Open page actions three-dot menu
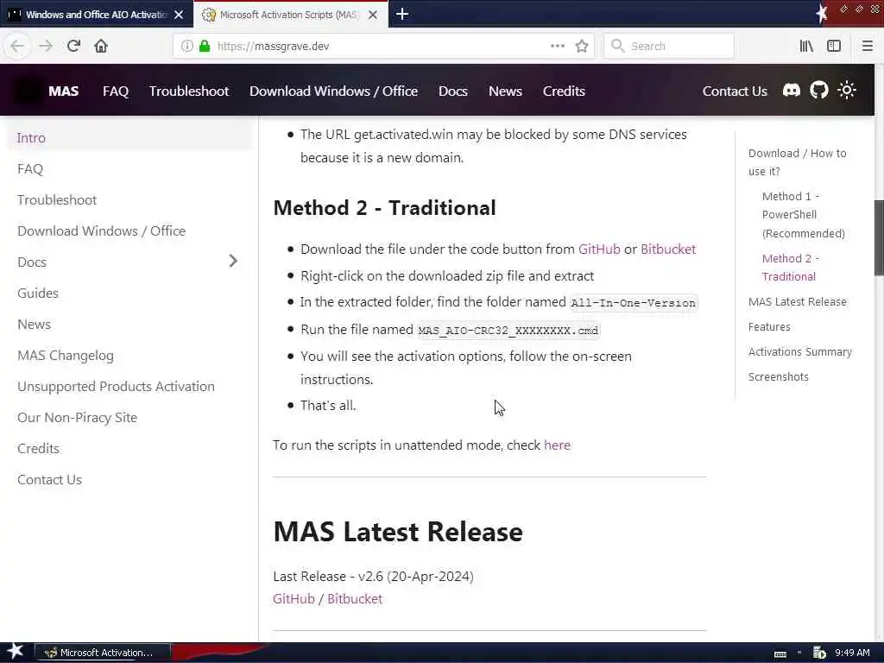884x663 pixels. (558, 46)
